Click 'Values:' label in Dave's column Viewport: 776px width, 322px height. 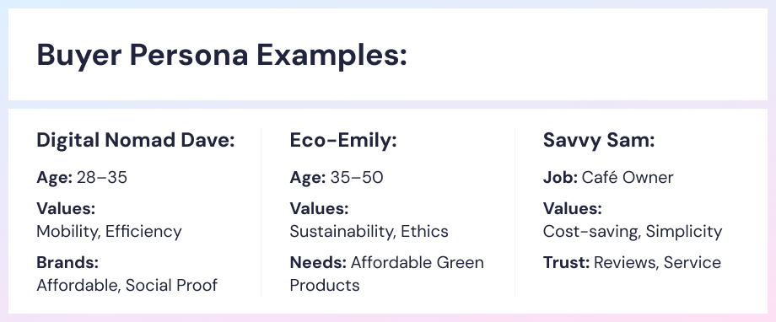(66, 208)
